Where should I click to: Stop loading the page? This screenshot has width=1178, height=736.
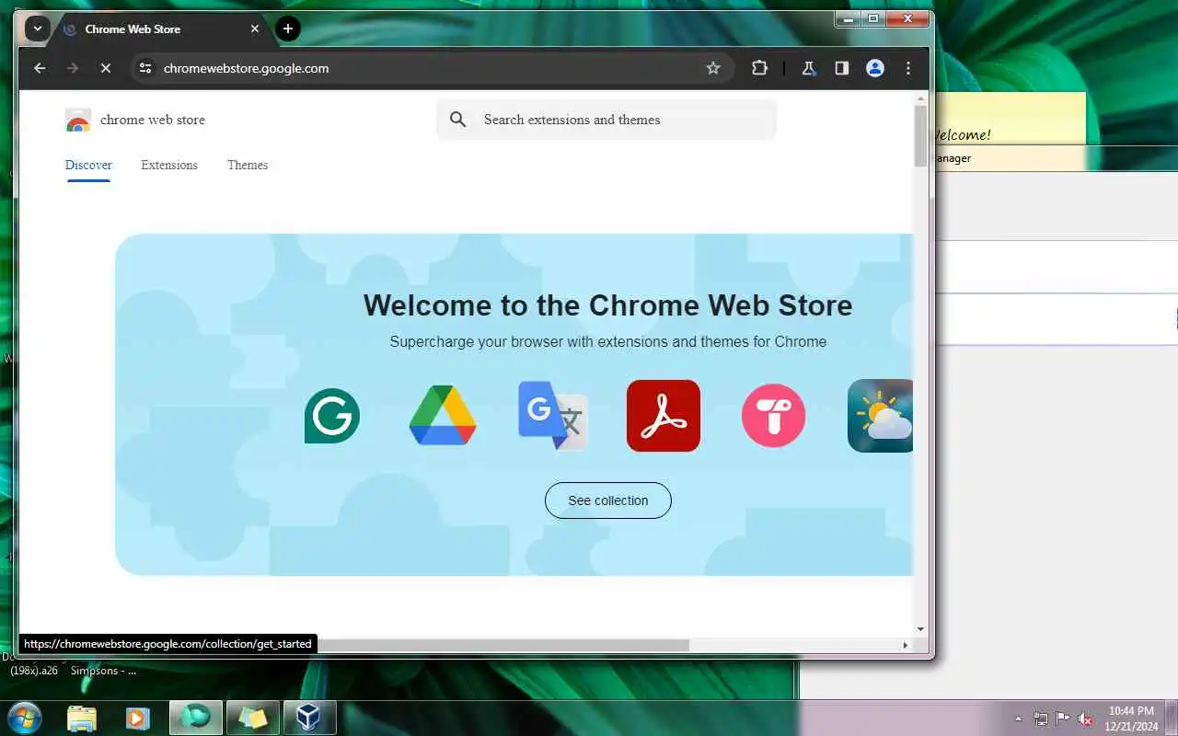click(105, 68)
